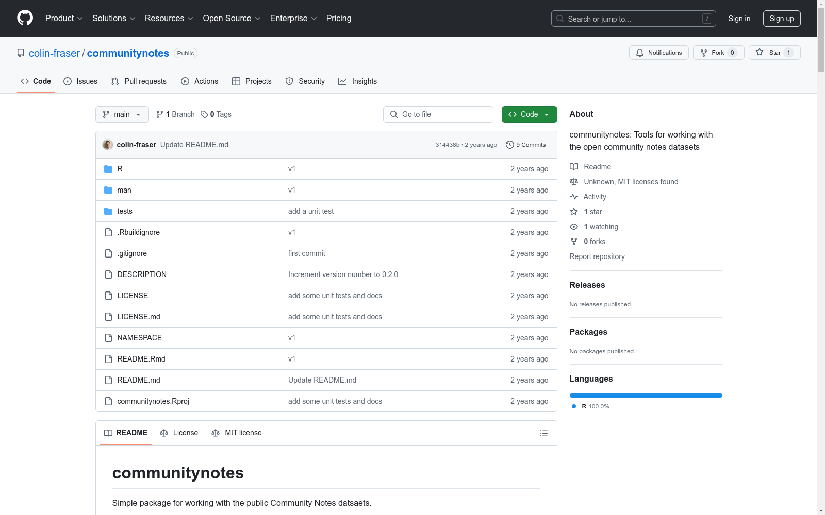825x515 pixels.
Task: Click the book icon next to Readme
Action: click(574, 167)
